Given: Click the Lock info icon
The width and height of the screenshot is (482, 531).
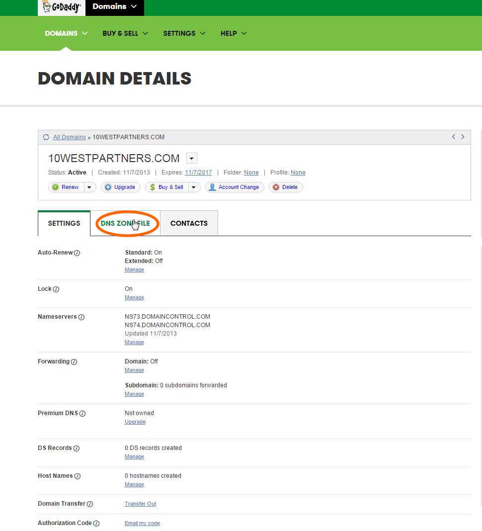Looking at the screenshot, I should pyautogui.click(x=56, y=289).
